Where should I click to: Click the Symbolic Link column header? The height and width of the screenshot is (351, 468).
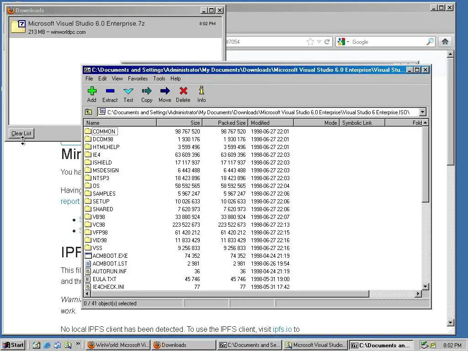point(362,122)
